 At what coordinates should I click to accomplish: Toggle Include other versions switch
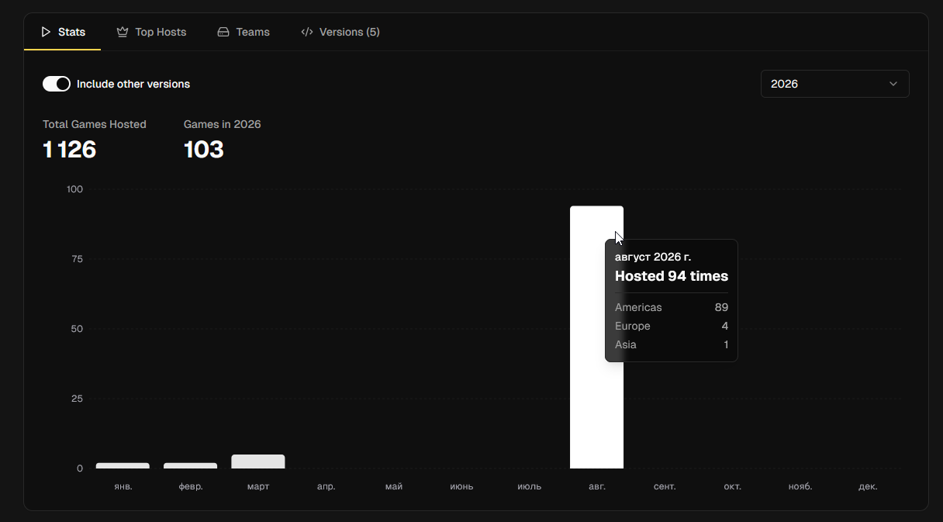[x=57, y=84]
